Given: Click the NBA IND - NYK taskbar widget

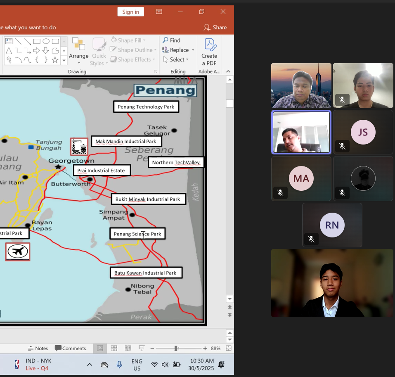Looking at the screenshot, I should point(33,364).
